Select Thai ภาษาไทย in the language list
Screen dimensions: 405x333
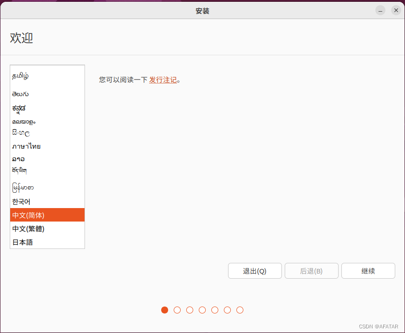(47, 146)
